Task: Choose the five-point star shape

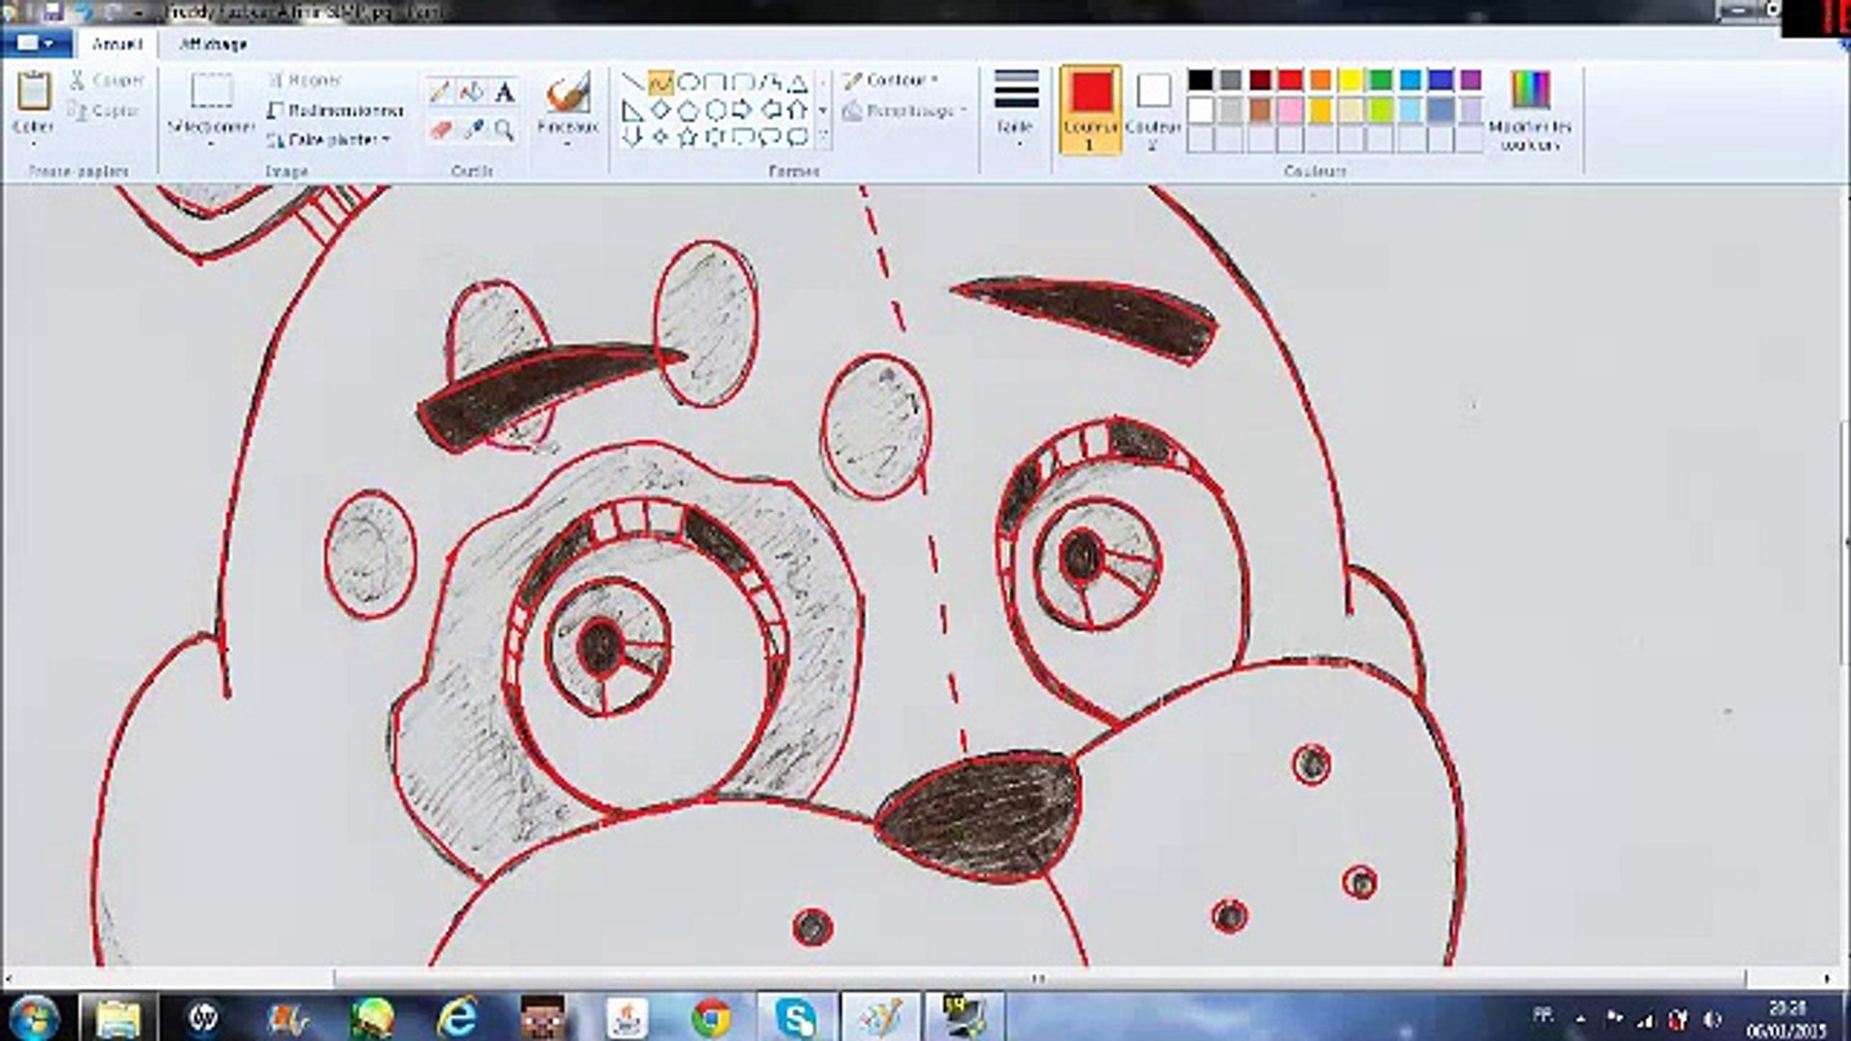Action: pos(688,137)
